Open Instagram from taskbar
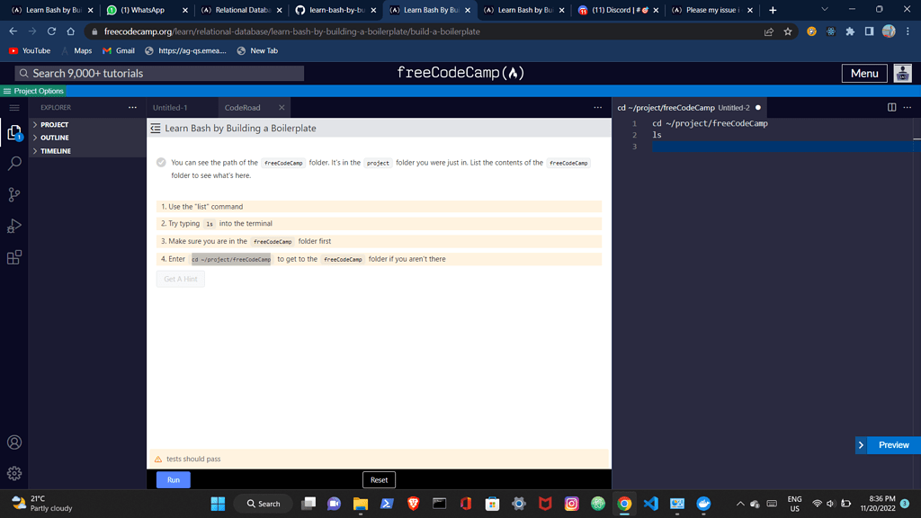 coord(571,504)
